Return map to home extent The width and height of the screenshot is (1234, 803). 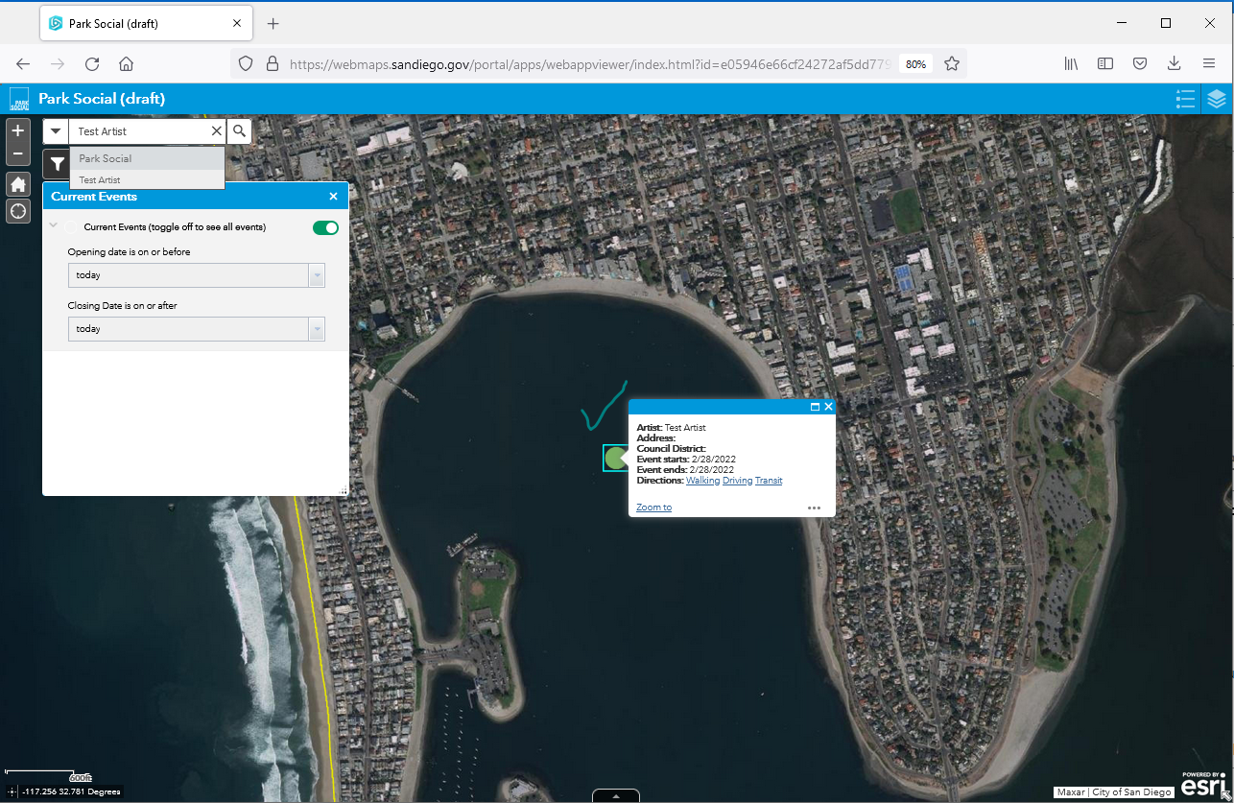(18, 185)
